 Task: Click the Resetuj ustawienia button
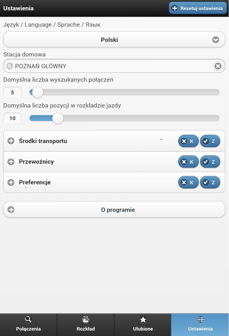(x=198, y=8)
